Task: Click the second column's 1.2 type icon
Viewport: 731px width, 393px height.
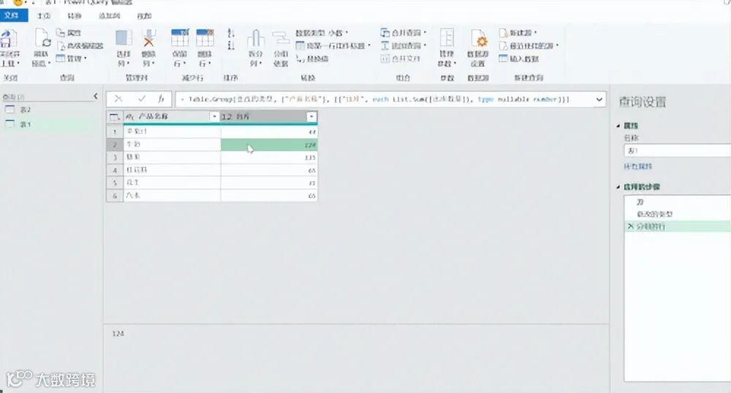Action: coord(227,117)
